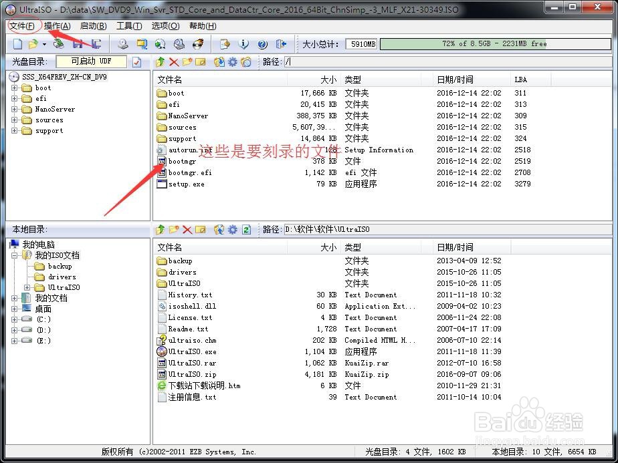Click Add to image icon in local toolbar

[x=219, y=229]
